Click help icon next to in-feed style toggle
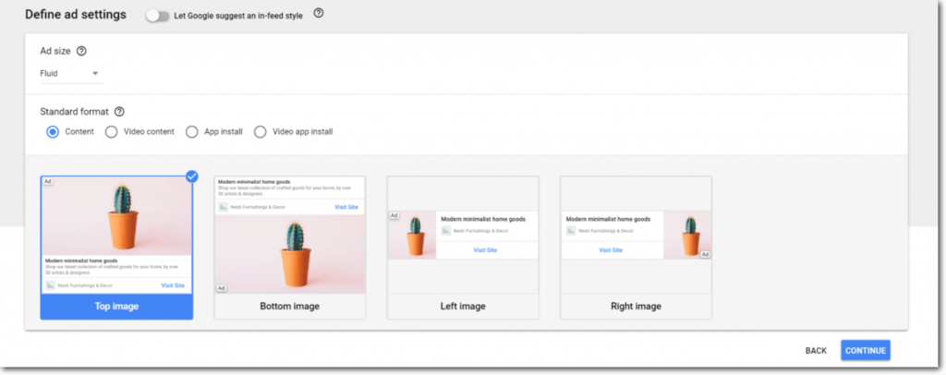 [x=319, y=15]
